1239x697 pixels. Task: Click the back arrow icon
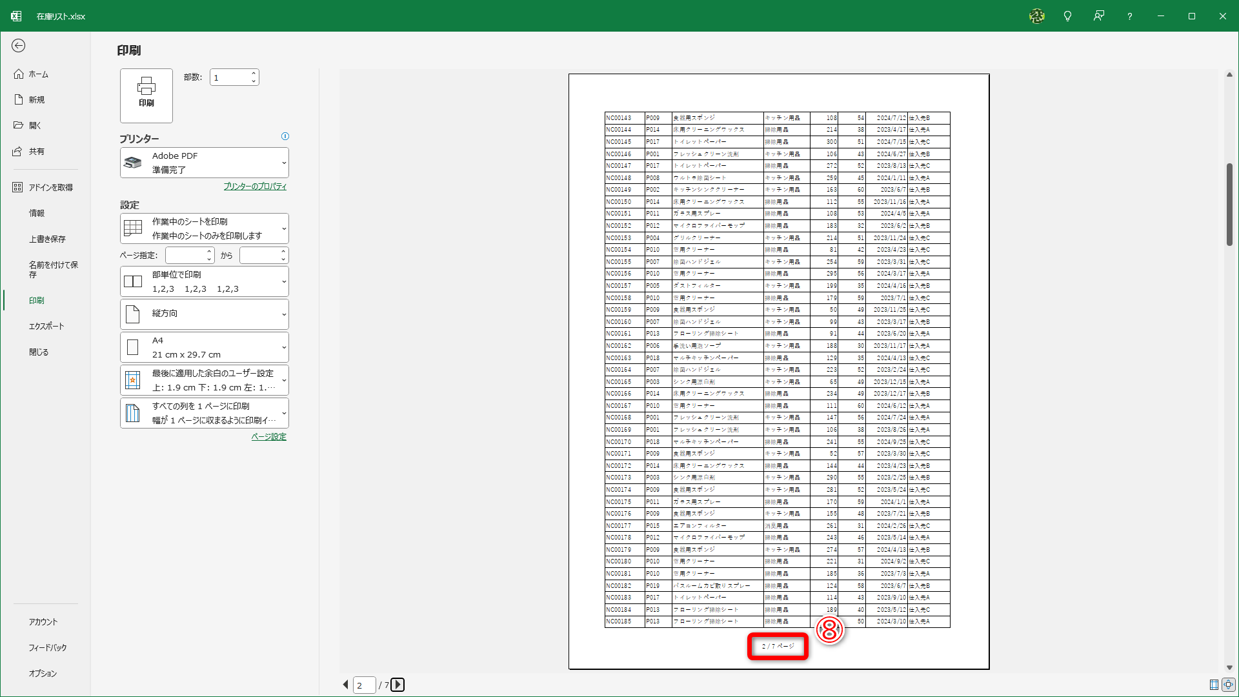[x=19, y=45]
